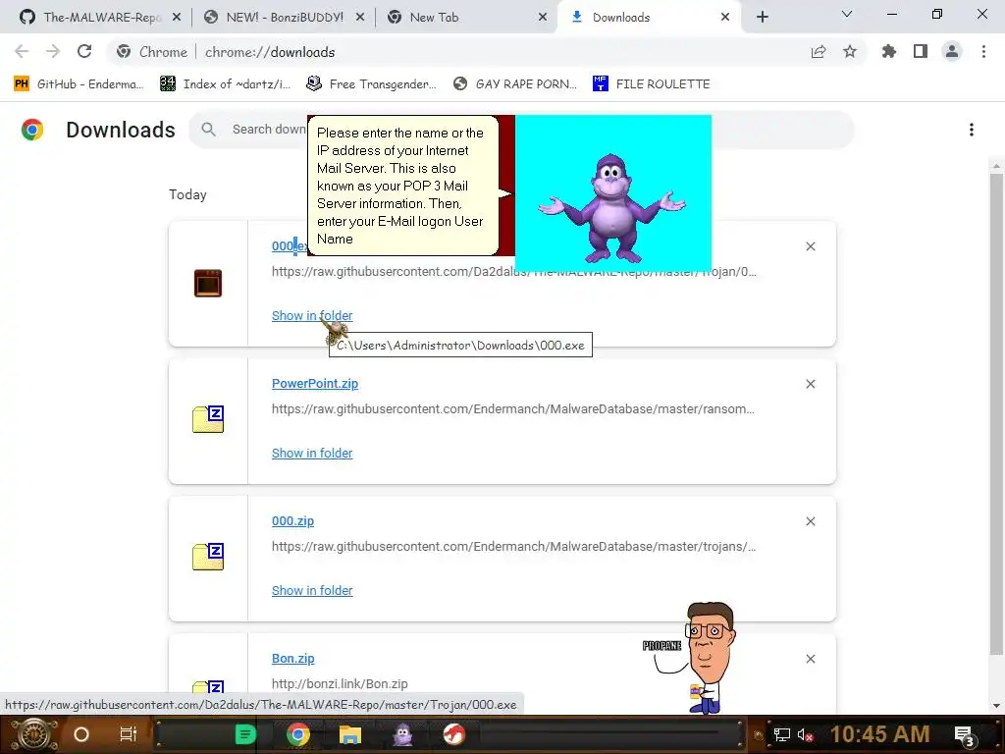Close The-MALWARE-Repo tab
The width and height of the screenshot is (1005, 754).
coord(177,17)
